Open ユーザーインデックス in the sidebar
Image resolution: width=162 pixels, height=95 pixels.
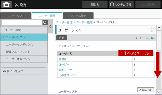point(24,44)
